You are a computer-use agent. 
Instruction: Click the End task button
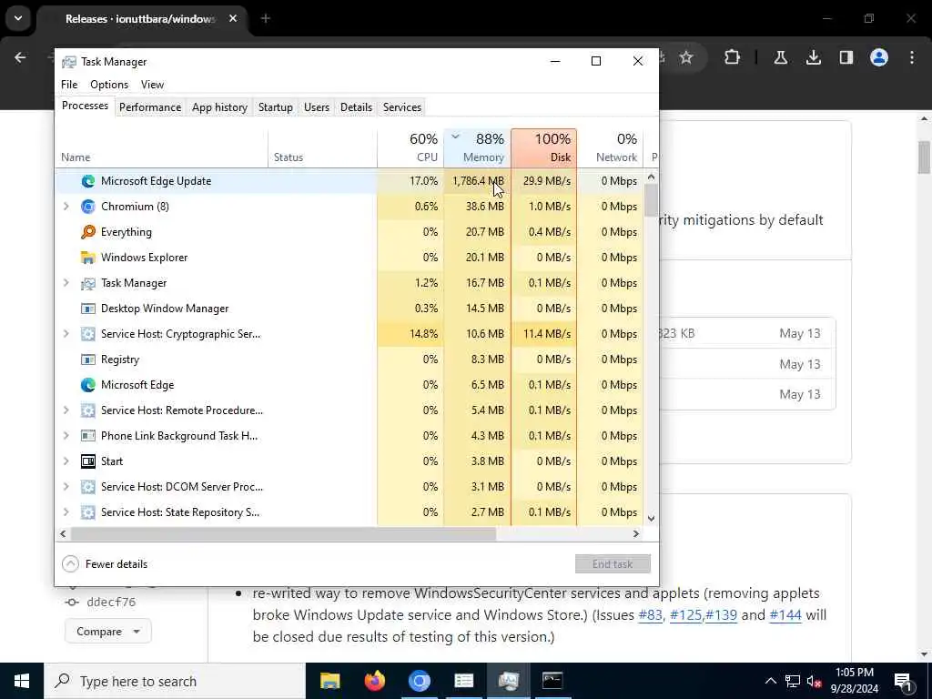613,564
